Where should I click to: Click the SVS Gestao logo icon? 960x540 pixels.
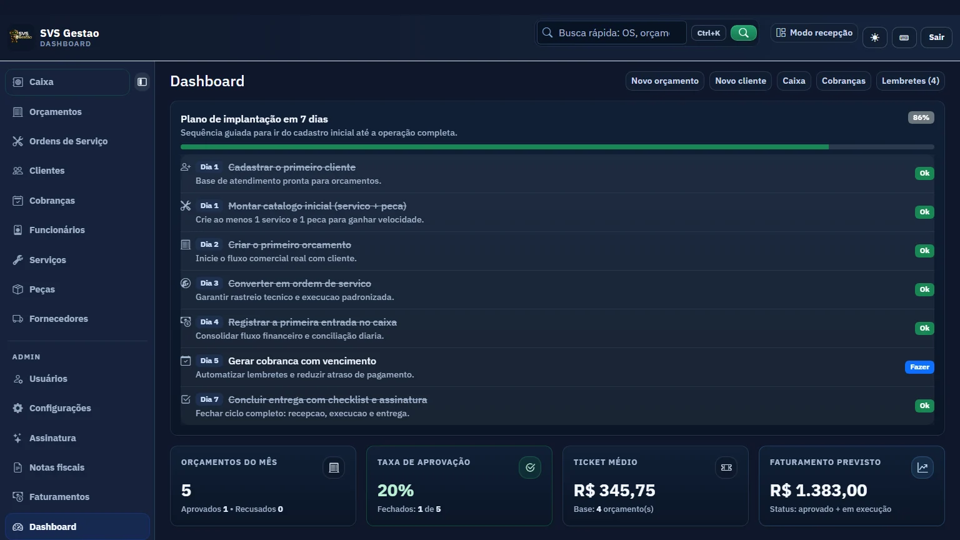coord(21,36)
